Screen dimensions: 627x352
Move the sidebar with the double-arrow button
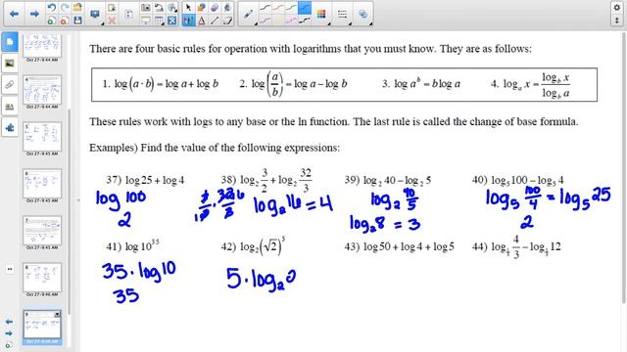click(10, 269)
